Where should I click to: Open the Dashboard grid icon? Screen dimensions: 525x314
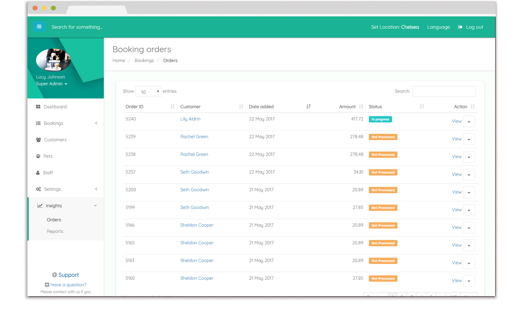(38, 107)
